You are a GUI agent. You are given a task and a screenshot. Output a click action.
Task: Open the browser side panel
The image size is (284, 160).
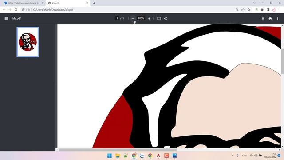[x=268, y=10]
